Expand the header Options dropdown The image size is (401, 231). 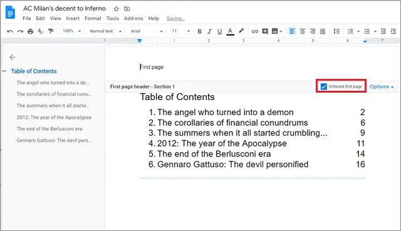382,86
